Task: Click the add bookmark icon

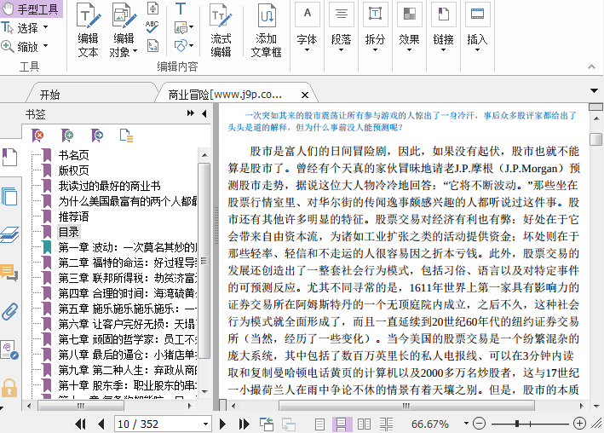Action: click(67, 135)
